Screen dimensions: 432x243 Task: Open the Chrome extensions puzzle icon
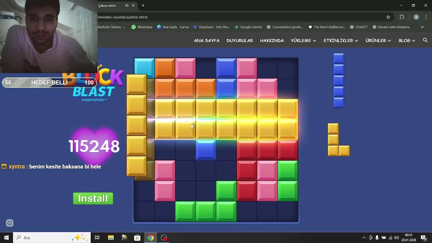click(x=402, y=17)
